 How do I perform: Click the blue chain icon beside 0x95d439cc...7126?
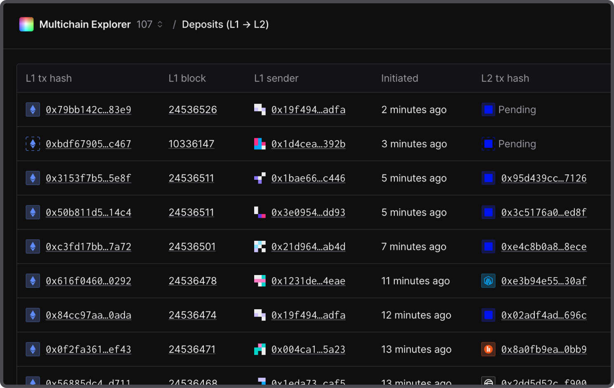488,178
